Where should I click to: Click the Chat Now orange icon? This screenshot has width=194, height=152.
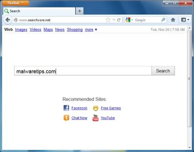click(x=66, y=118)
